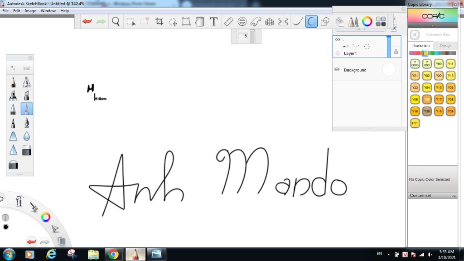464x261 pixels.
Task: Select the Soft Eraser at palette bottom
Action: (x=13, y=164)
